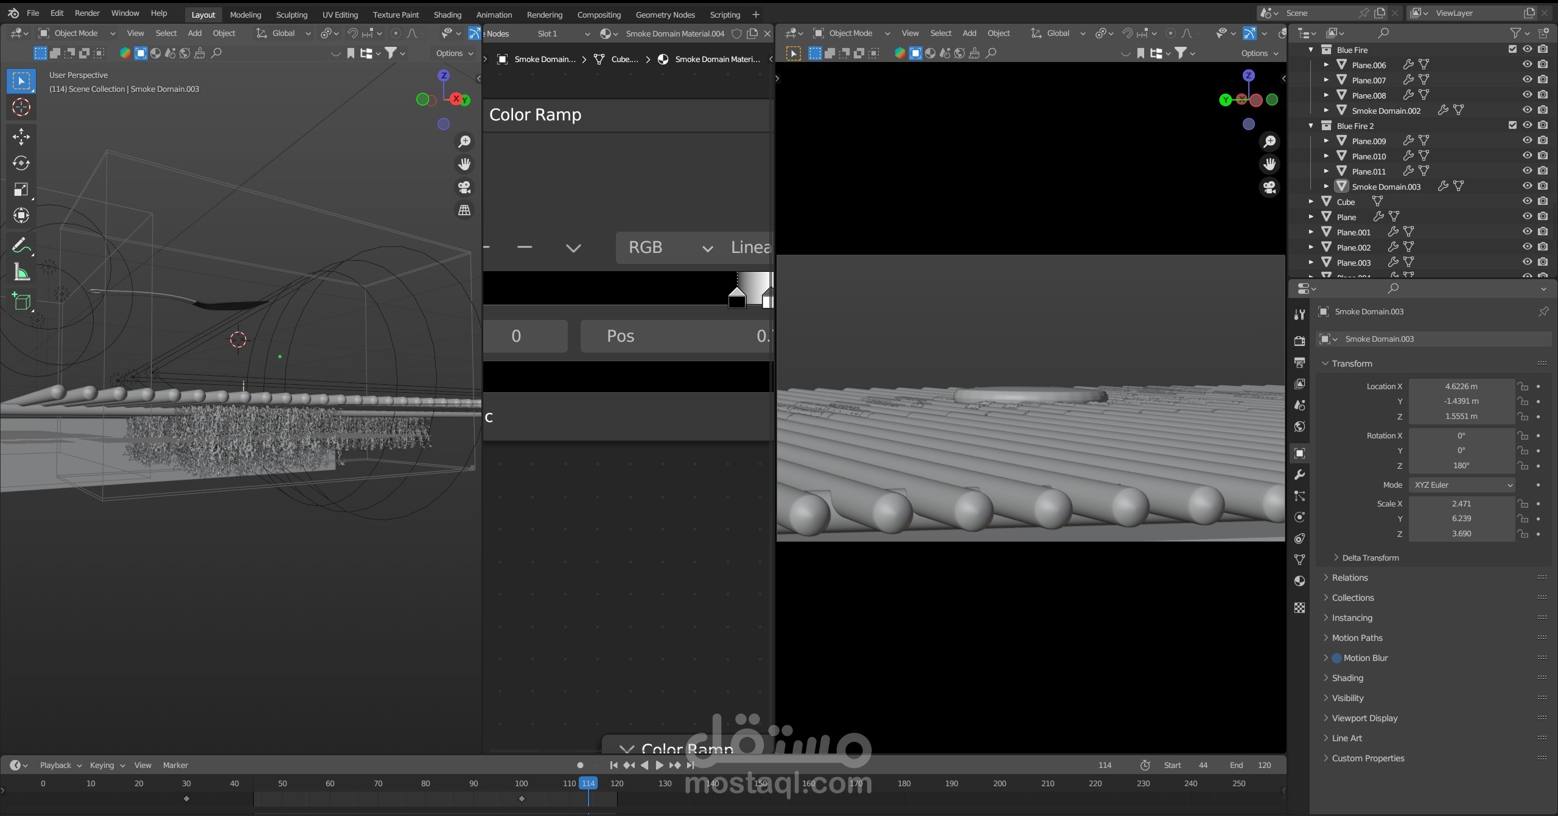Screen dimensions: 1558x816
Task: Open the XYZ Euler rotation mode dropdown
Action: pos(1462,485)
